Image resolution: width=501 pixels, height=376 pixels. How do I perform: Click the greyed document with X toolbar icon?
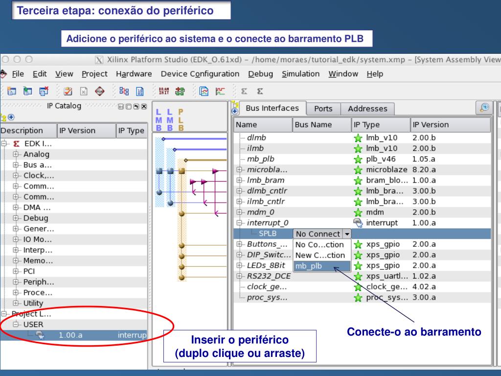(83, 92)
